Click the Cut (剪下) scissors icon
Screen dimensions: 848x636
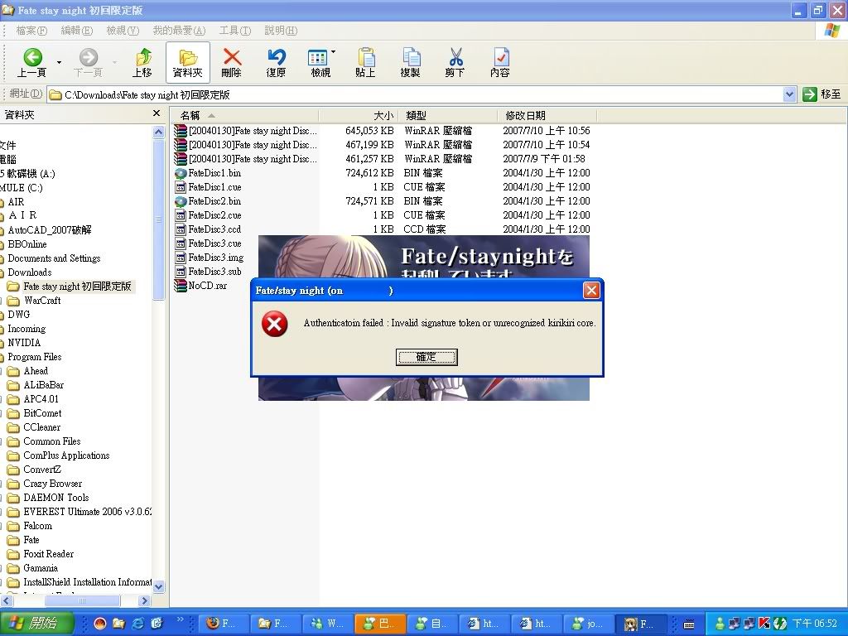[455, 57]
